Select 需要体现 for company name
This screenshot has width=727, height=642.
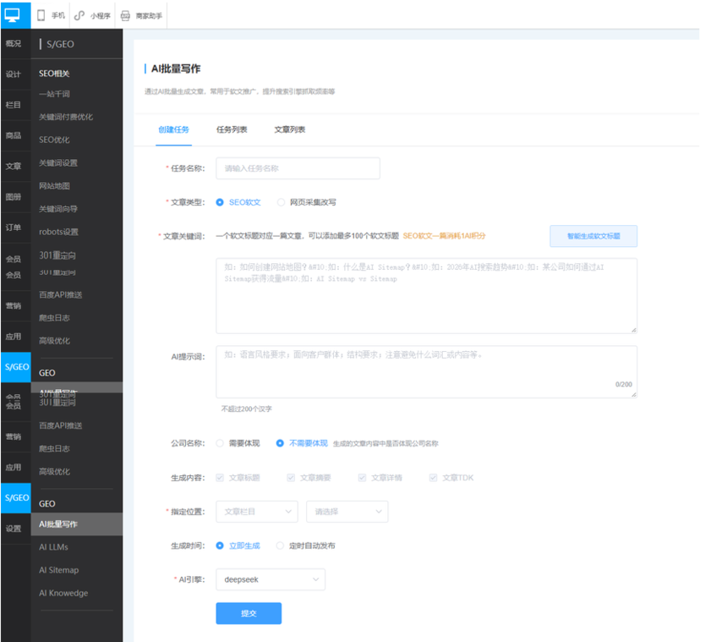[220, 443]
